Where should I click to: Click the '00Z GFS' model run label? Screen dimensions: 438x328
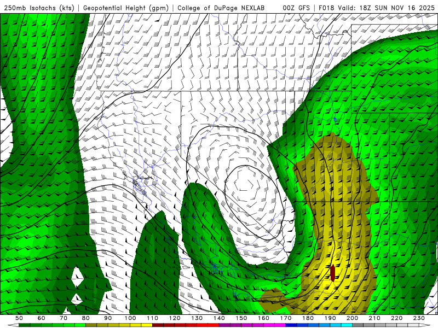[296, 8]
